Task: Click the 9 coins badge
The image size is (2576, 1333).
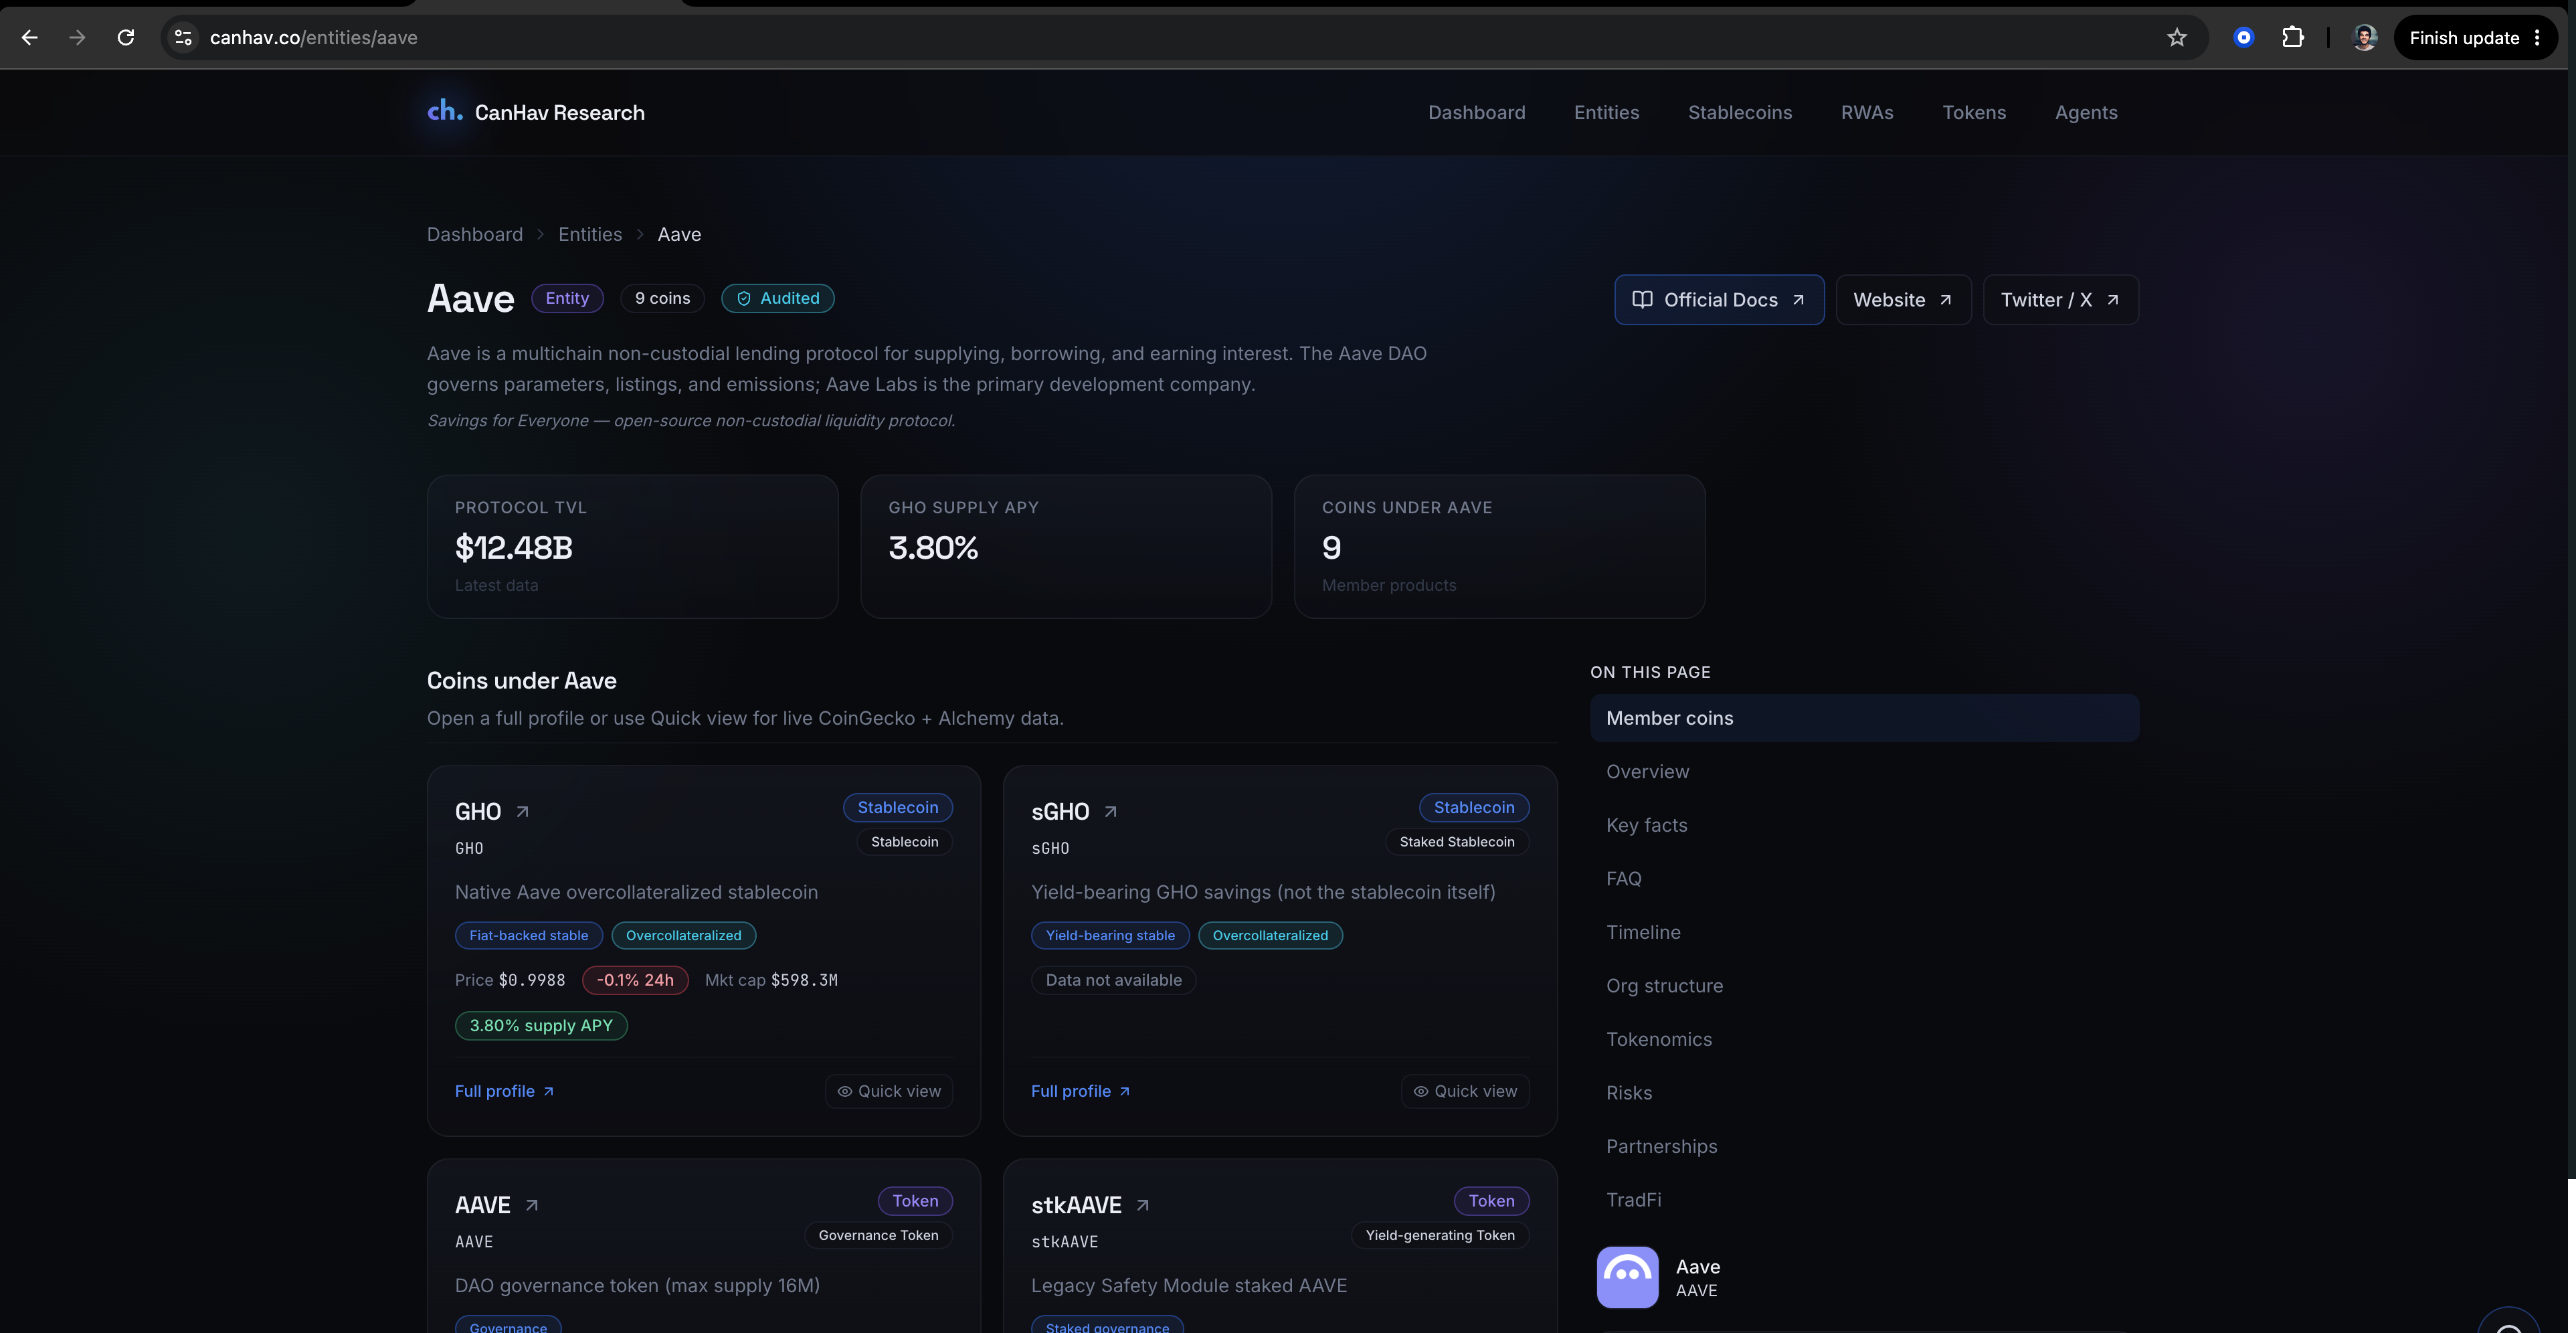Action: click(662, 298)
